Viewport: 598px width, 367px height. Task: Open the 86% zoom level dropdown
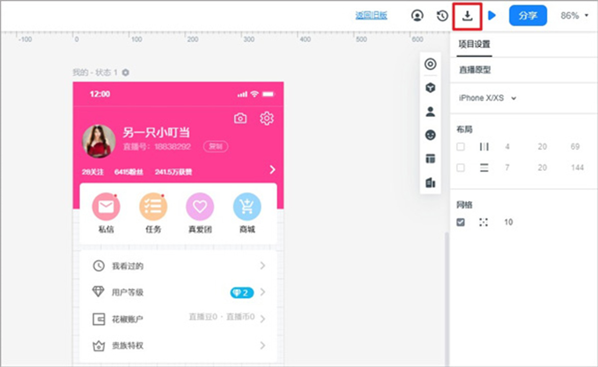click(575, 16)
